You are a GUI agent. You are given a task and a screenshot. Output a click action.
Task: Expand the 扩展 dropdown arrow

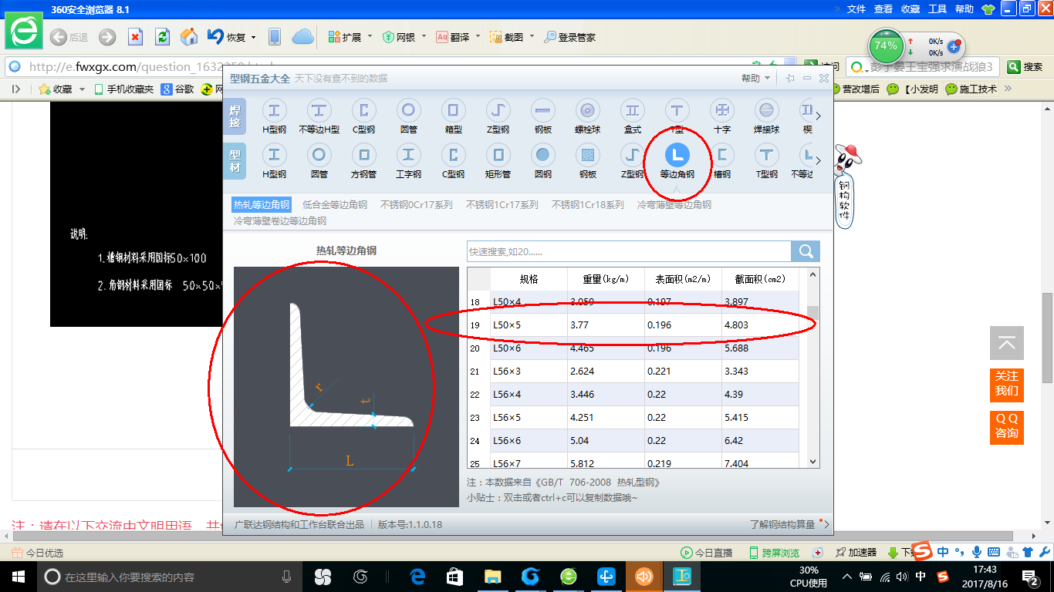click(370, 36)
